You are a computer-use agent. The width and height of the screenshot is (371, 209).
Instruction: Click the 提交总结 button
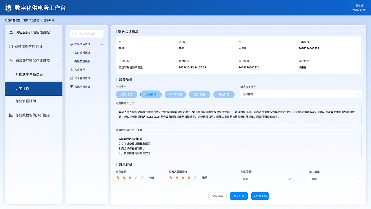tap(239, 196)
